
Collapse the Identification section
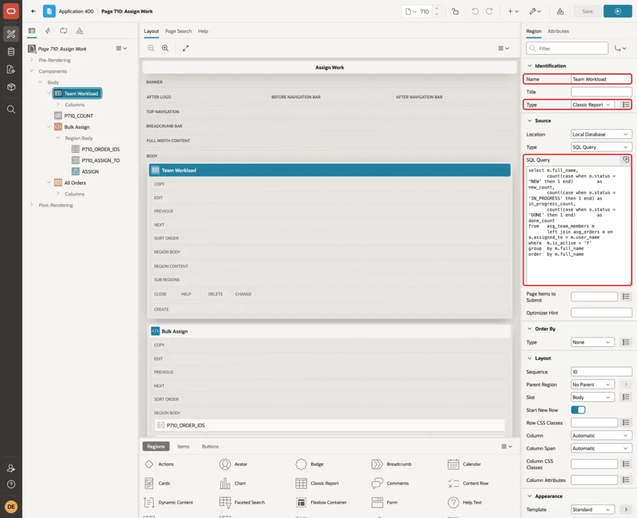529,66
